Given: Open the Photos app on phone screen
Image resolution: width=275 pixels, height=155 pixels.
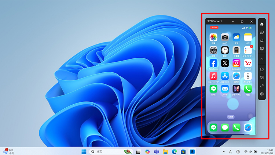Looking at the screenshot, I should pyautogui.click(x=213, y=37).
